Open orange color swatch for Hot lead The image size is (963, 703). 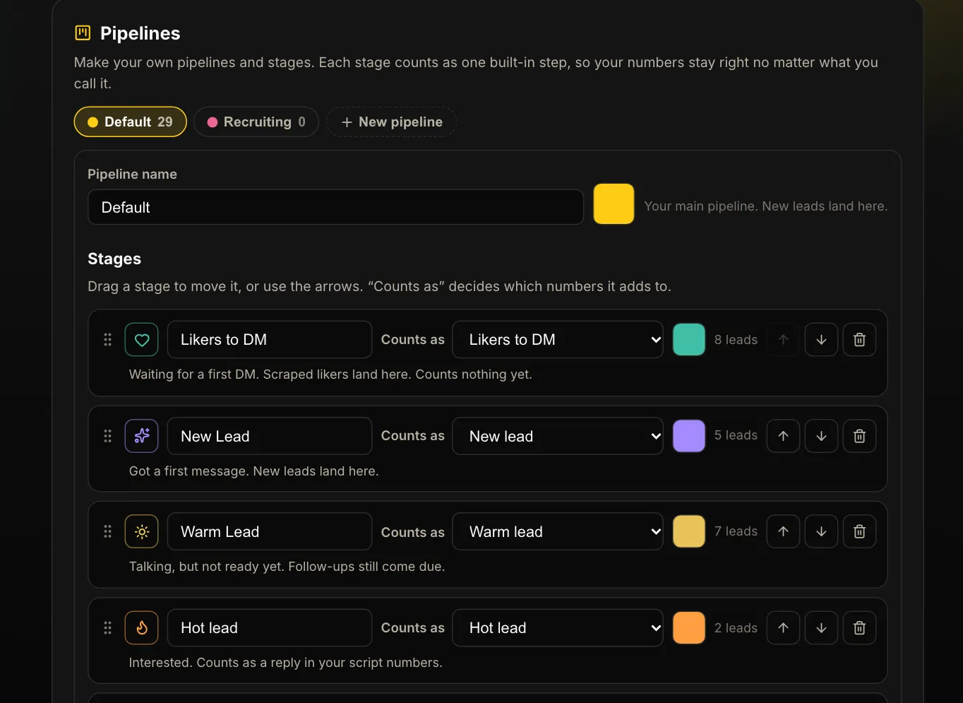(689, 627)
